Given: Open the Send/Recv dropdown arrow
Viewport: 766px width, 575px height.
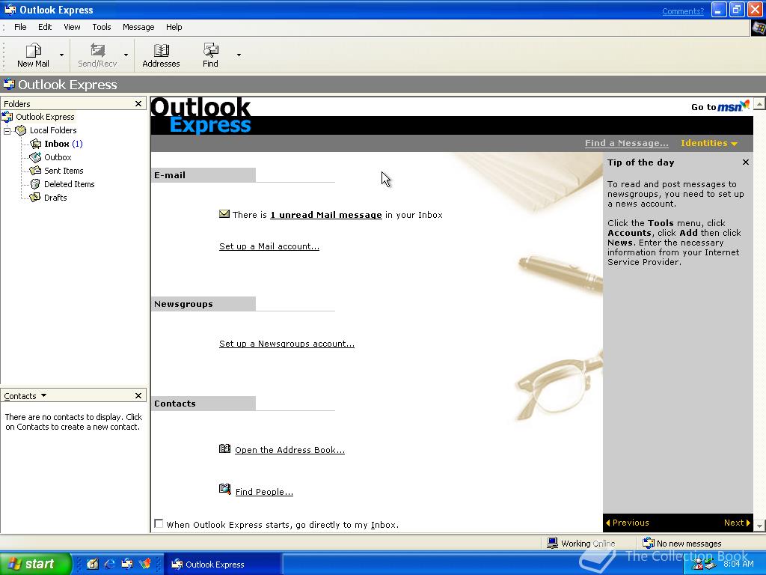Looking at the screenshot, I should click(x=126, y=55).
